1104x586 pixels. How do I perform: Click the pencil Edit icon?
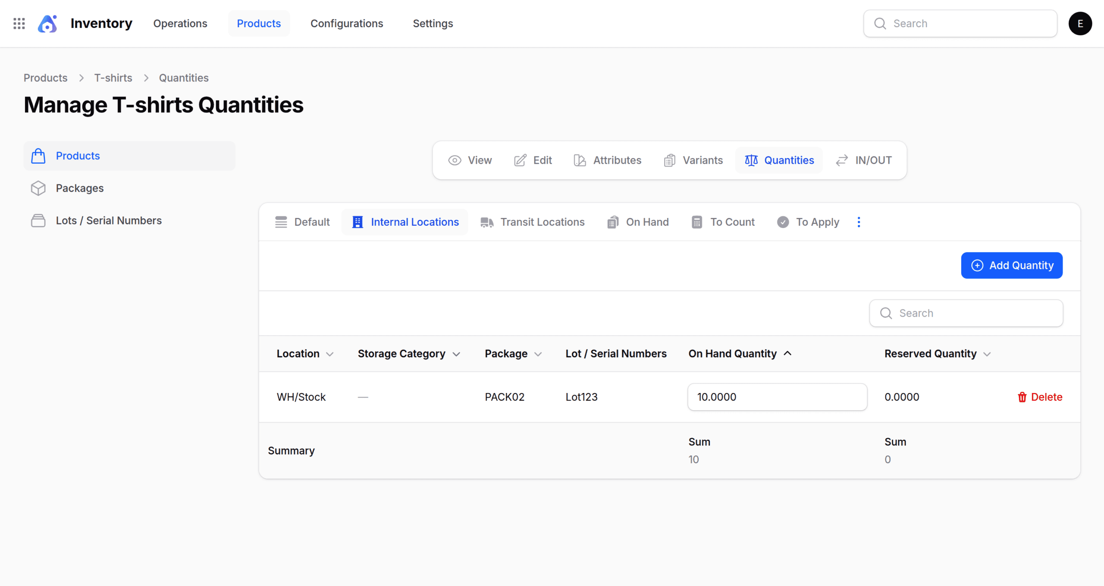[520, 160]
